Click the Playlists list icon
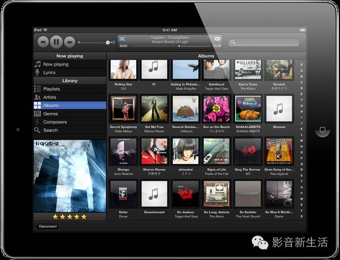The width and height of the screenshot is (340, 260). [38, 89]
